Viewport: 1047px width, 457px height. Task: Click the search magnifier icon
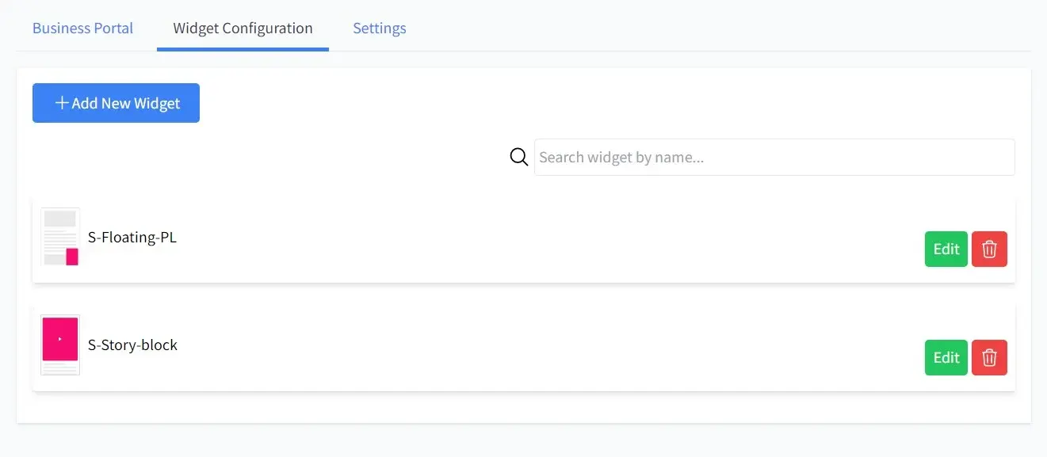[x=518, y=157]
